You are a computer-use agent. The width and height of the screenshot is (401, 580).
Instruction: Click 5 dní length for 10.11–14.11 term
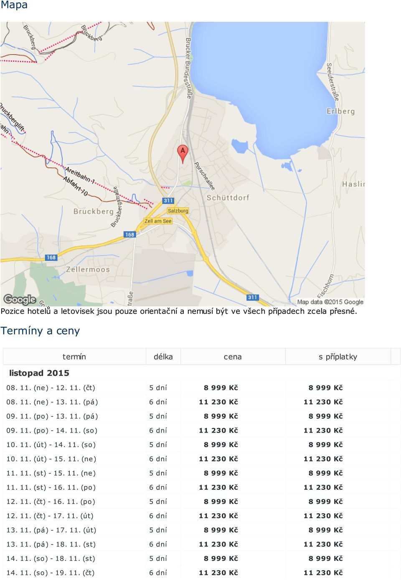coord(158,445)
